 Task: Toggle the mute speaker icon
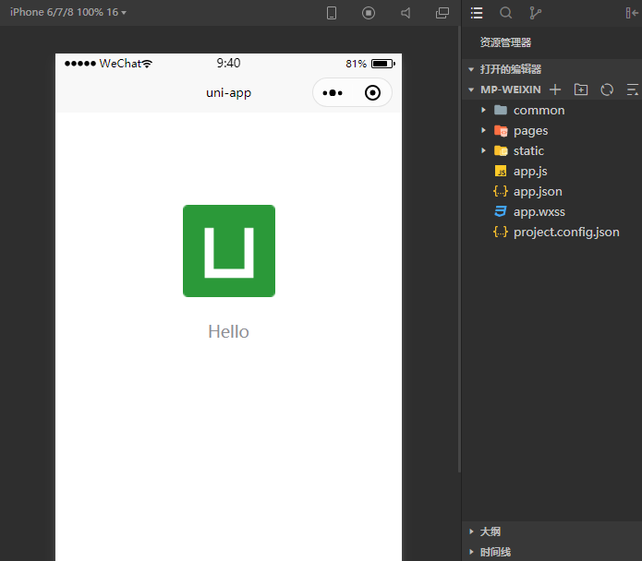point(406,13)
